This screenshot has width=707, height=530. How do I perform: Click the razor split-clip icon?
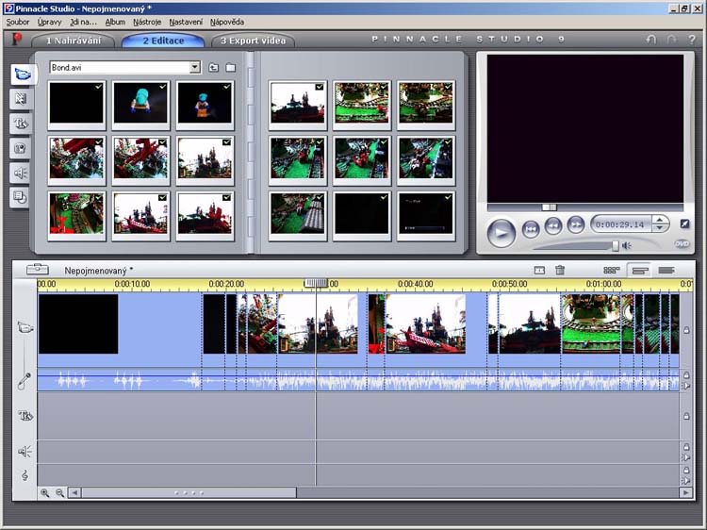coord(539,271)
